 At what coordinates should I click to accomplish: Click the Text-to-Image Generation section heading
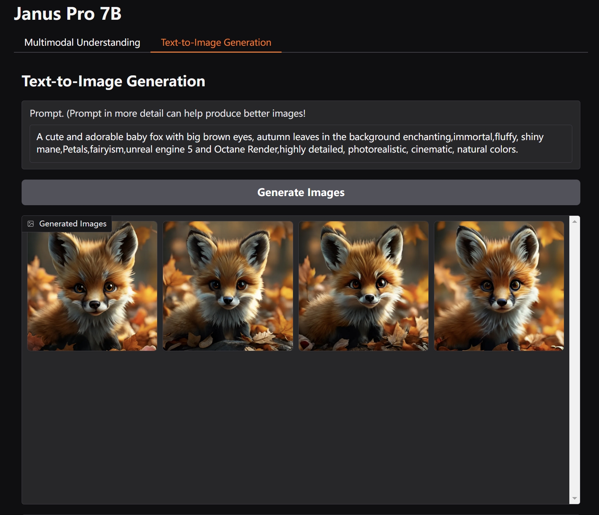pyautogui.click(x=114, y=81)
